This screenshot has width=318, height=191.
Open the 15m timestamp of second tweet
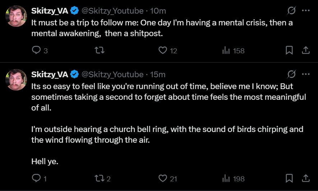pyautogui.click(x=158, y=74)
